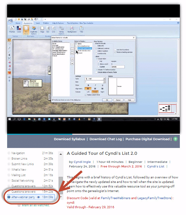This screenshot has height=215, width=186.
Task: Click the video progress bar below the player
Action: pyautogui.click(x=93, y=134)
